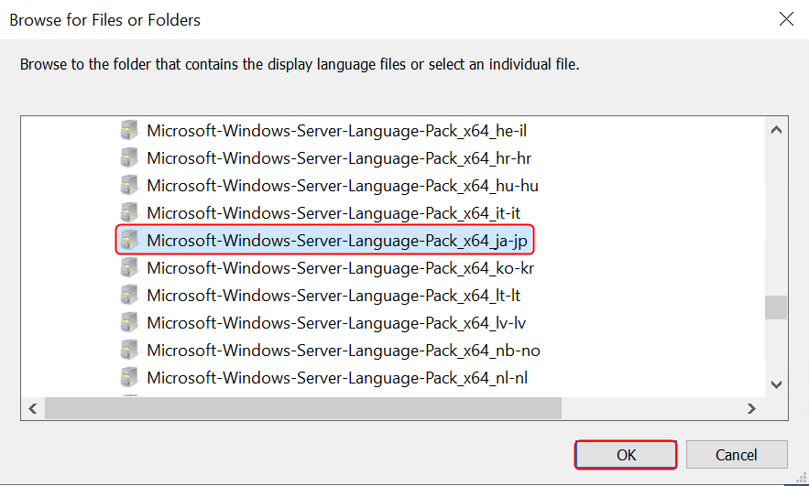Click the cabinet icon beside the nl-nl language pack
809x486 pixels.
tap(129, 377)
